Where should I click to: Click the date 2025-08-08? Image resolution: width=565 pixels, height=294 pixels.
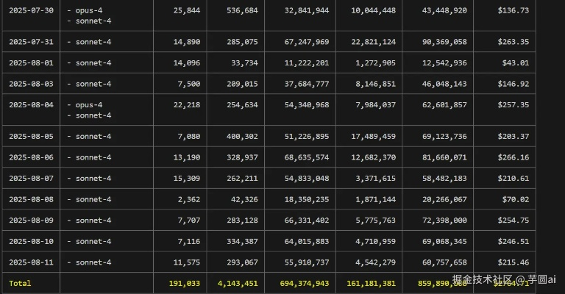pos(31,199)
